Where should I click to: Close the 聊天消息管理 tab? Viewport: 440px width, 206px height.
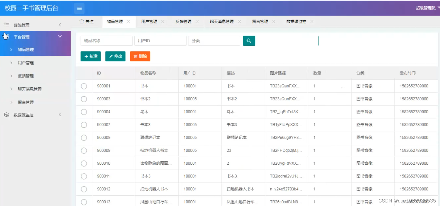pyautogui.click(x=239, y=21)
